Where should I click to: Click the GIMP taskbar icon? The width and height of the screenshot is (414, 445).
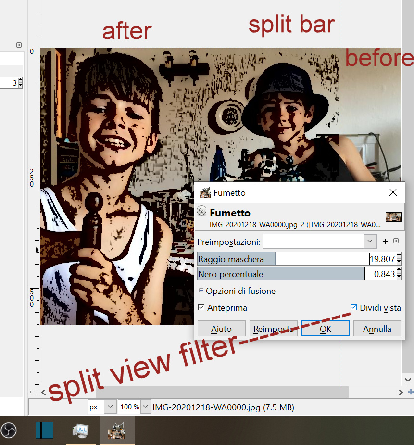117,431
